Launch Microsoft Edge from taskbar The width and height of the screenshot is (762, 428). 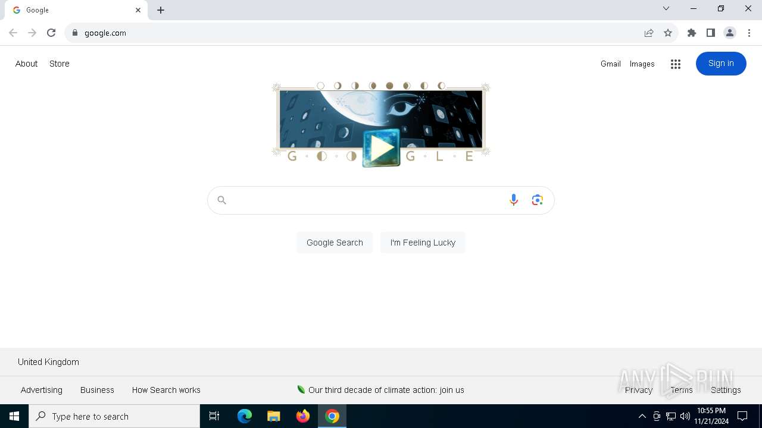tap(245, 416)
